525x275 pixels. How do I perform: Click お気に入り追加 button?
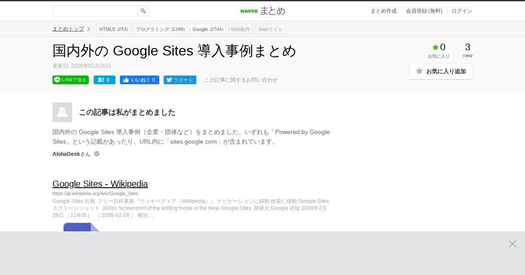441,71
